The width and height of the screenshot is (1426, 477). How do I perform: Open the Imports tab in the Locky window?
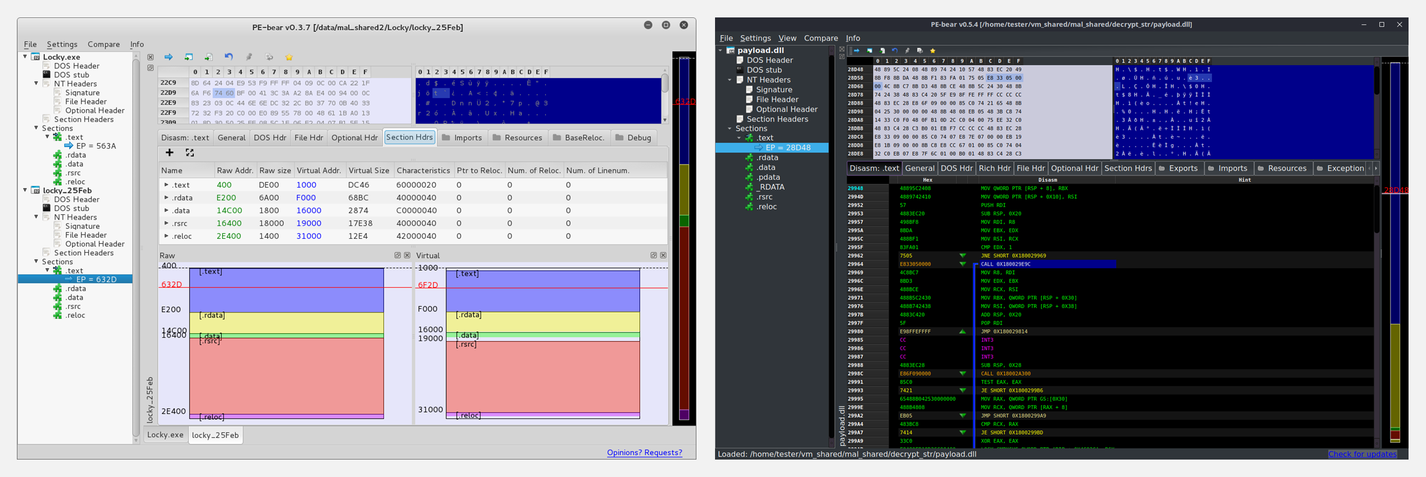(x=463, y=138)
